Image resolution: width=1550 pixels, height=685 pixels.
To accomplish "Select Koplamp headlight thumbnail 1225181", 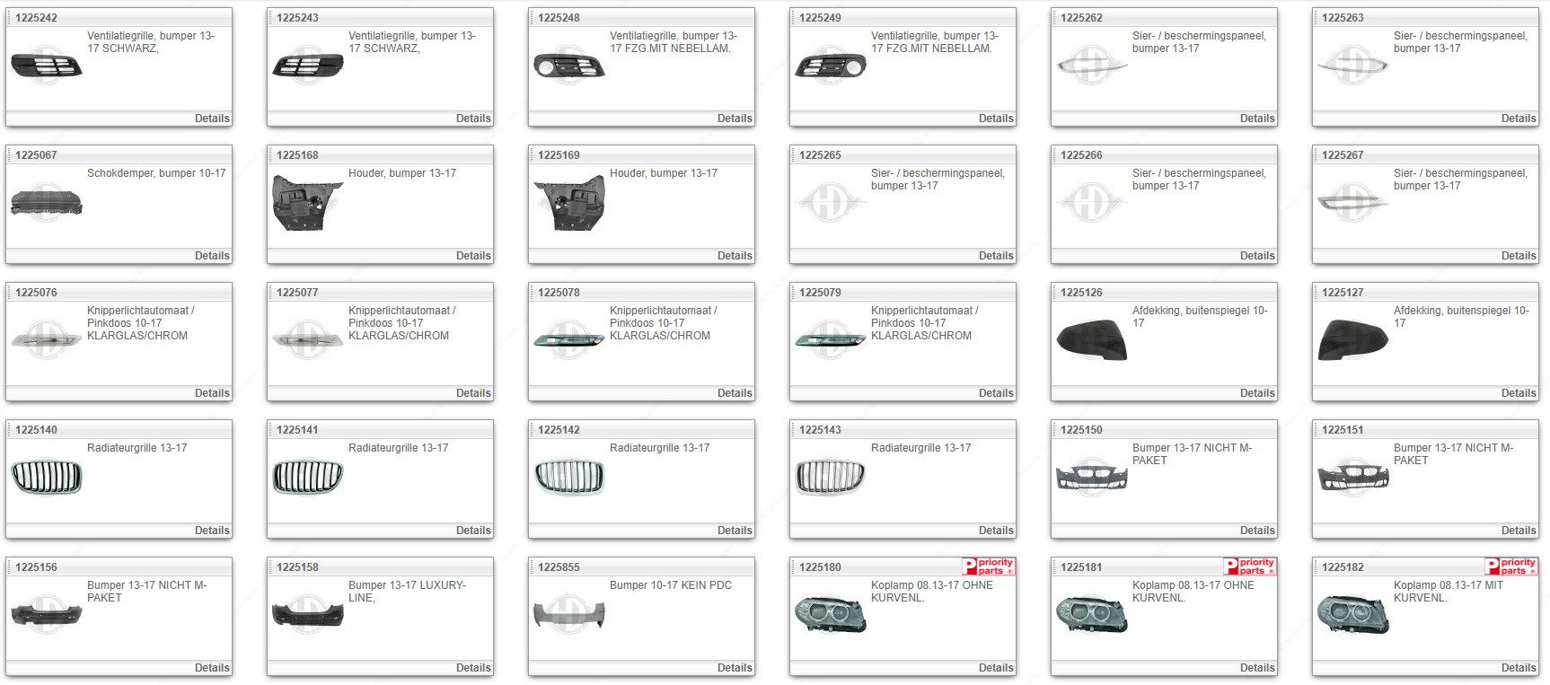I will 1092,615.
